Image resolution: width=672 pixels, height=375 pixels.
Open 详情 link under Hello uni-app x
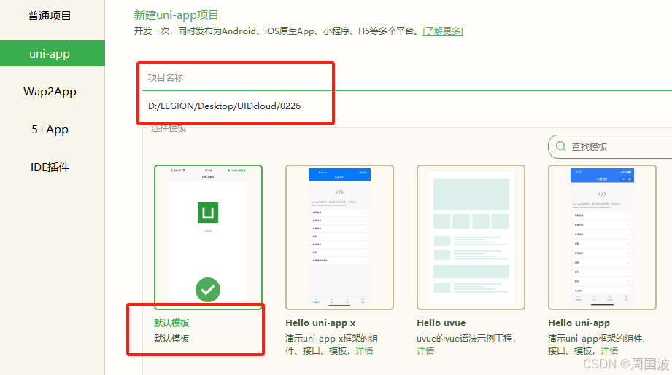(364, 351)
